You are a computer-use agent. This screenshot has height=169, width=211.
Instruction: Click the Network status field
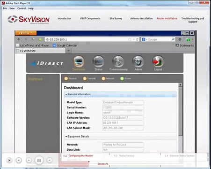pyautogui.click(x=123, y=145)
